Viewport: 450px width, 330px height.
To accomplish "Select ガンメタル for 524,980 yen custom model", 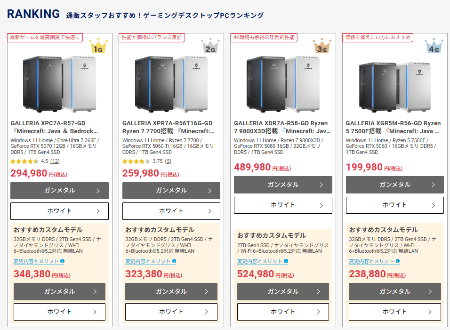I will click(x=283, y=292).
